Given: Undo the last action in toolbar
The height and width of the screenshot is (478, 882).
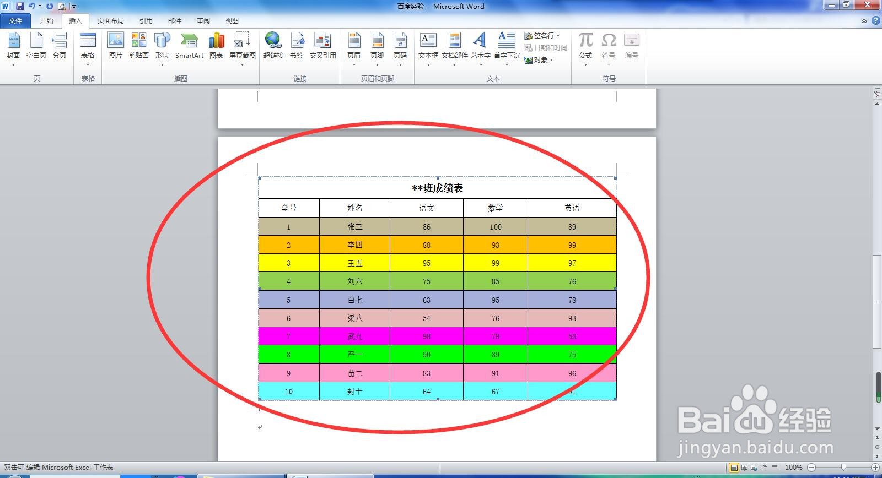Looking at the screenshot, I should (x=32, y=6).
